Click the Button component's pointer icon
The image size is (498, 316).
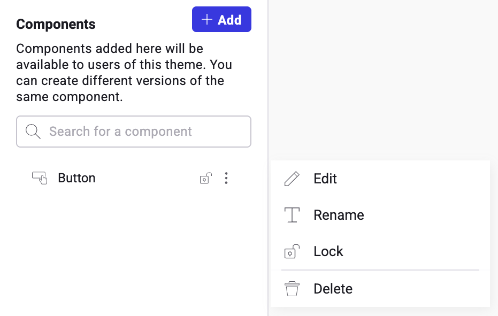pos(40,178)
